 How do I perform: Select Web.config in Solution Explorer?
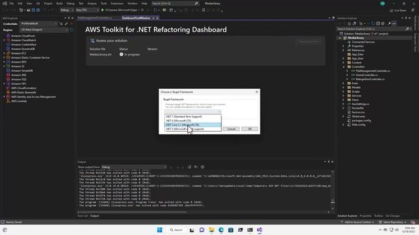[358, 125]
